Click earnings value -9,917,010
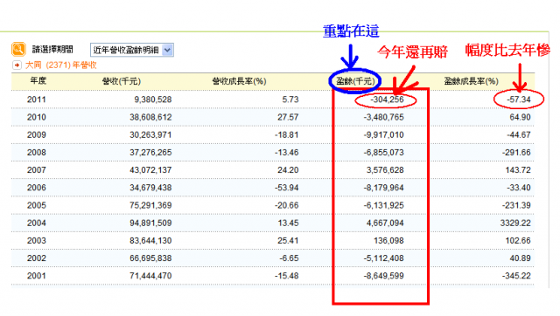 pyautogui.click(x=383, y=135)
